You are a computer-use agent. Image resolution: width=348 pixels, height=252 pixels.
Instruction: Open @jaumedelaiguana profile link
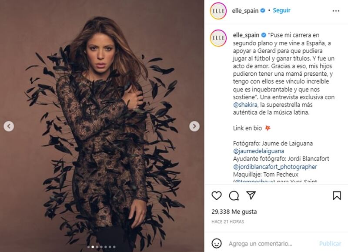[258, 151]
